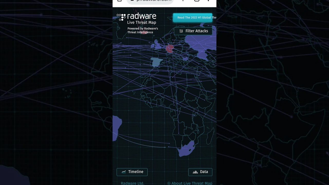Click the red highlighted country in Europe
329x185 pixels.
pyautogui.click(x=170, y=49)
